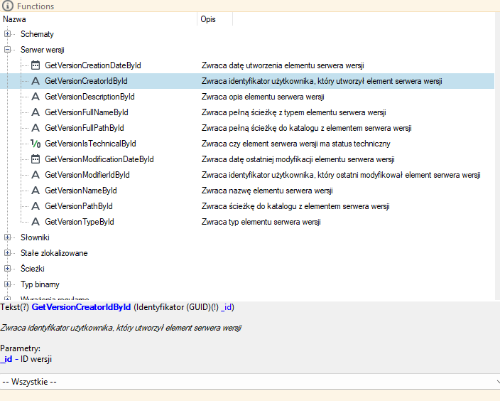Expand the Stałe zlokalizowane node
Screen dimensions: 500x401
coord(7,253)
